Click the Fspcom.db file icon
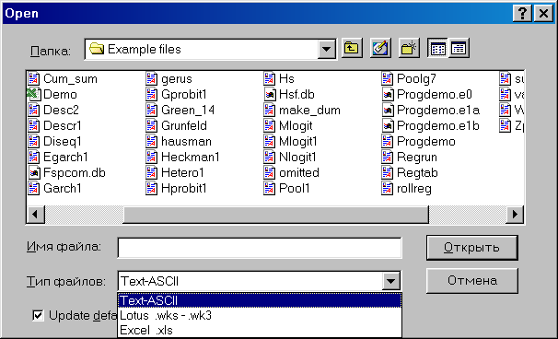 click(x=34, y=172)
